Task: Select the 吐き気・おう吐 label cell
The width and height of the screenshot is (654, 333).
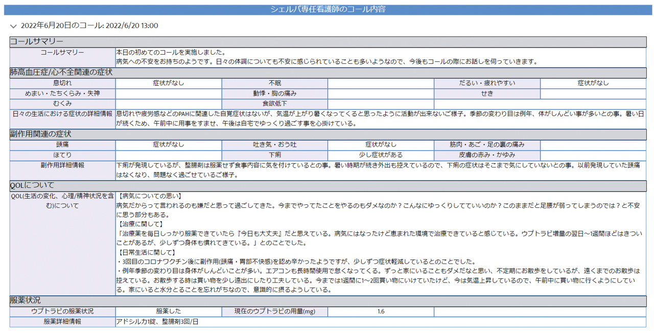Action: (275, 145)
